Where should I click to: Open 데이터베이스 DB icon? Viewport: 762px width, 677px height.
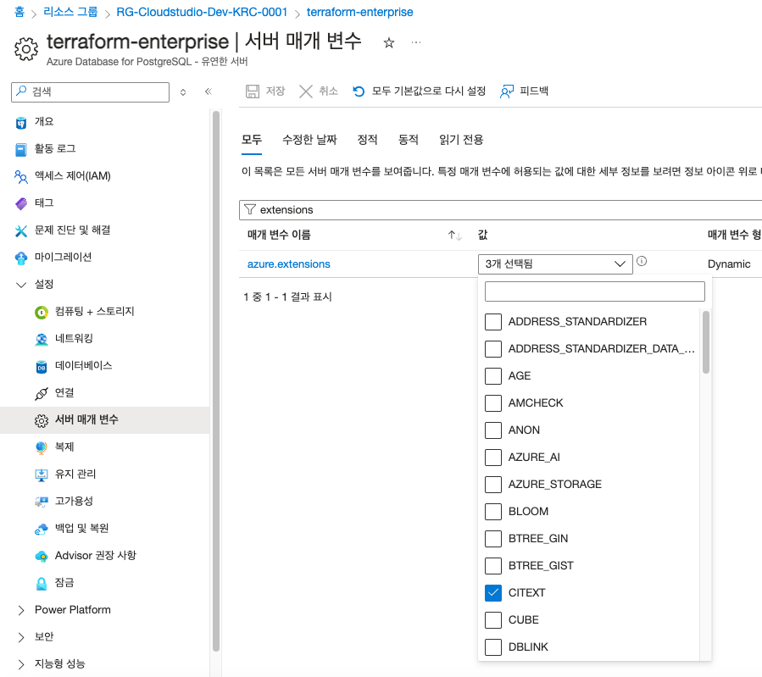[42, 367]
